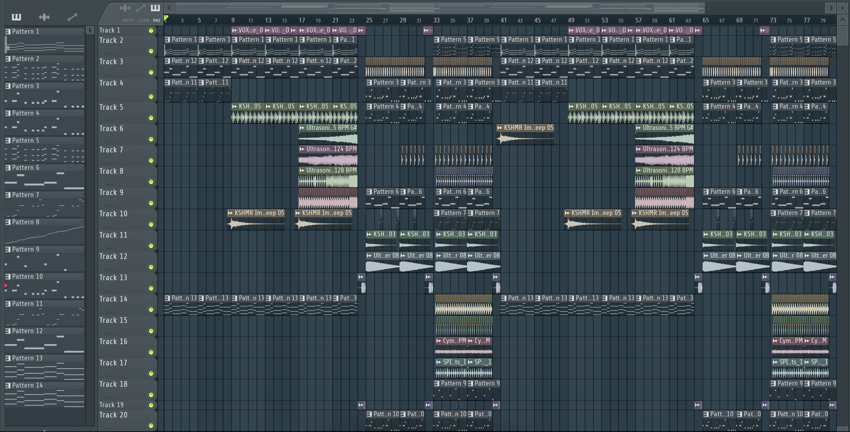Click the Track 15 header label

[113, 320]
